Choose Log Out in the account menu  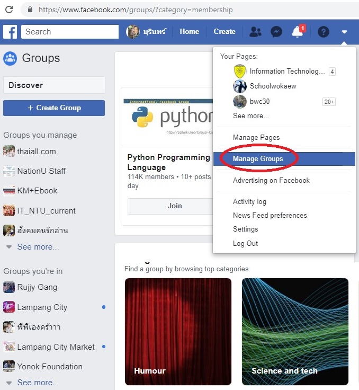coord(245,243)
